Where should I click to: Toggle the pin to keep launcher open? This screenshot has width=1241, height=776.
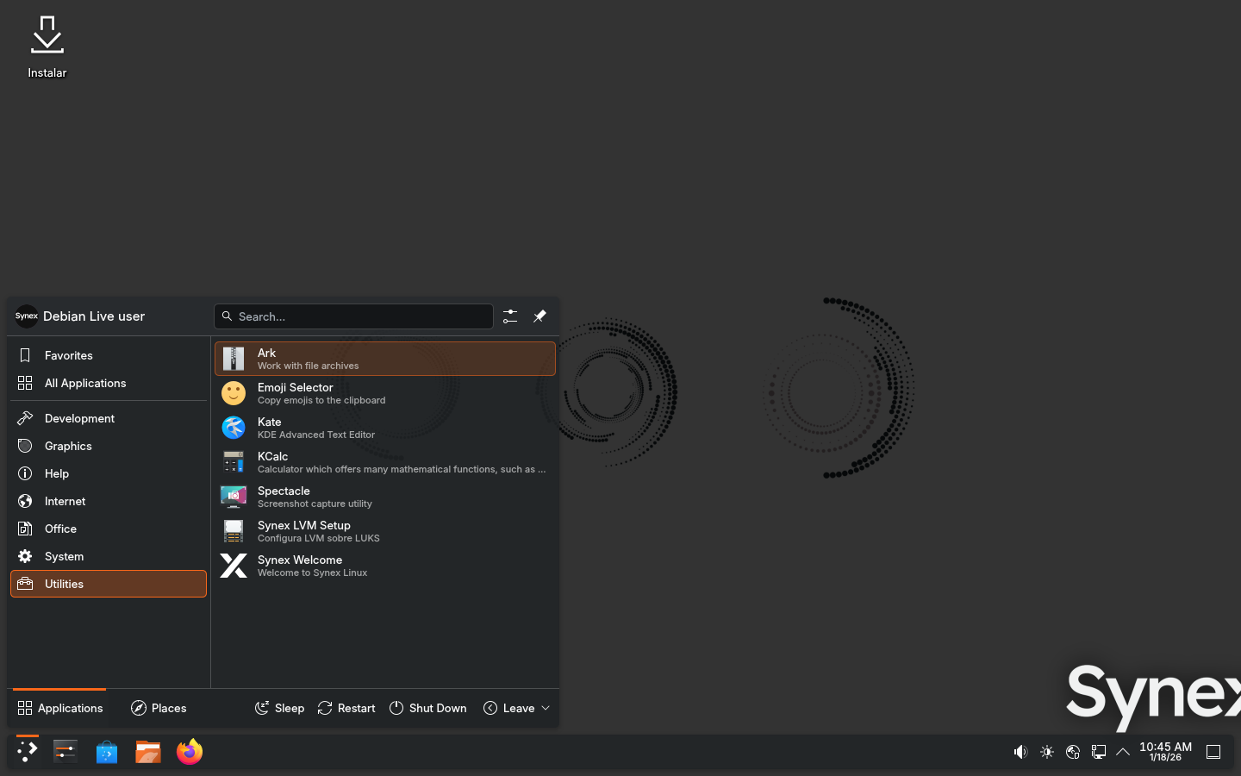tap(539, 316)
